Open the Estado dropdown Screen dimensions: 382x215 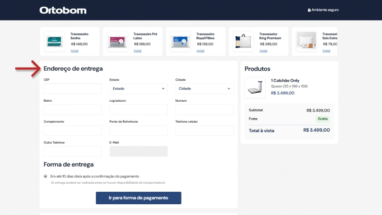coord(138,89)
